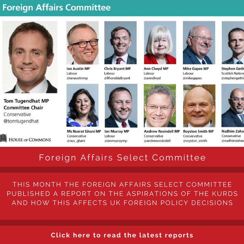This screenshot has width=244, height=244.
Task: Select Chris Bryant MP's portrait
Action: (120, 43)
